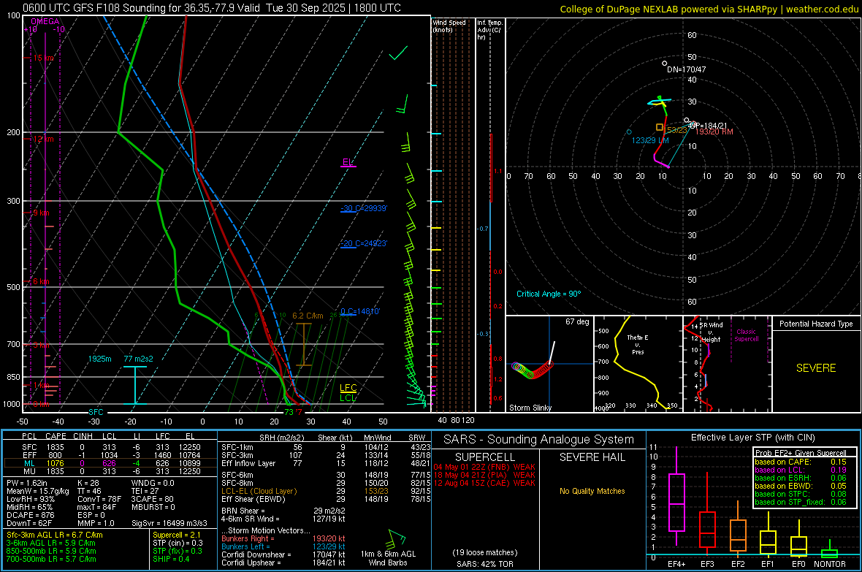Click the Theta-E v. Pres label
The width and height of the screenshot is (862, 572).
point(637,344)
